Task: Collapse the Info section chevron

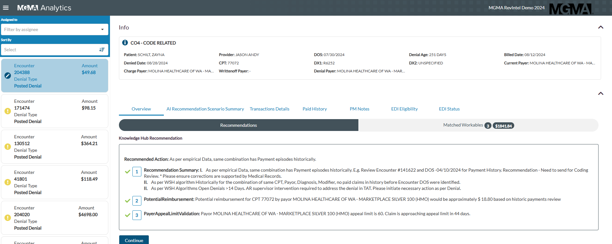Action: click(600, 27)
